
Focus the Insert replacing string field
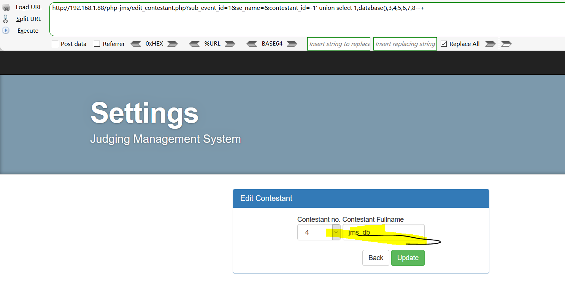point(405,44)
